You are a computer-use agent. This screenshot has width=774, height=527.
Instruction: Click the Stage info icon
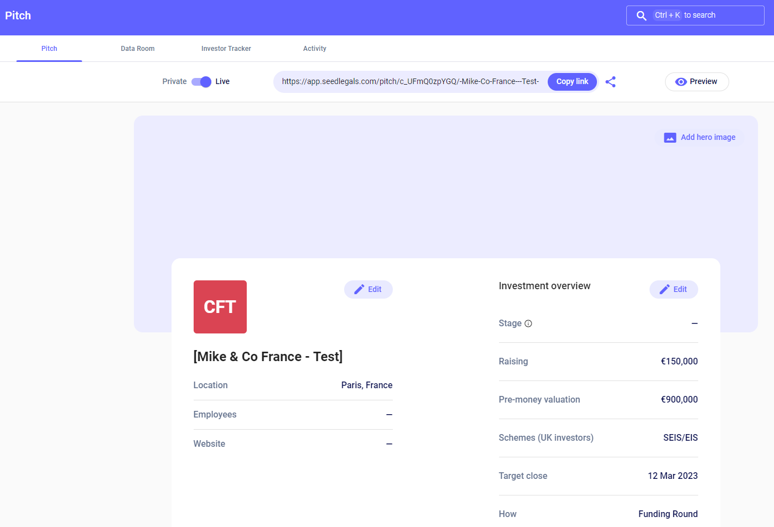(528, 323)
